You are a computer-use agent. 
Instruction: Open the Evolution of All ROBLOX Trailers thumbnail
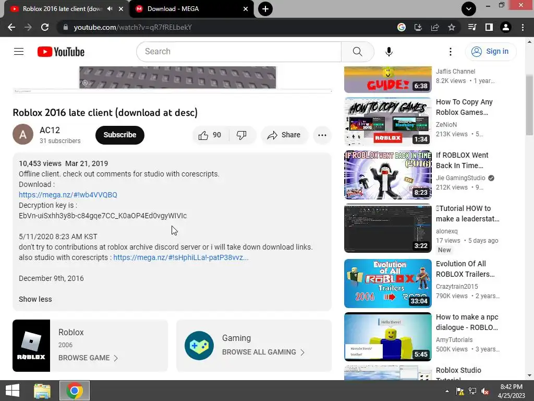pyautogui.click(x=387, y=284)
